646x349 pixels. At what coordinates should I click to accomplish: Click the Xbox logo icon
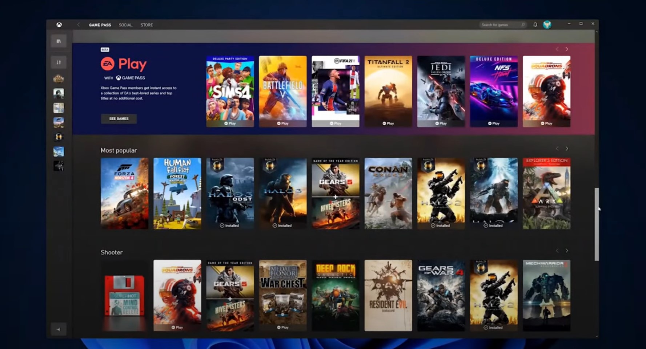[59, 25]
